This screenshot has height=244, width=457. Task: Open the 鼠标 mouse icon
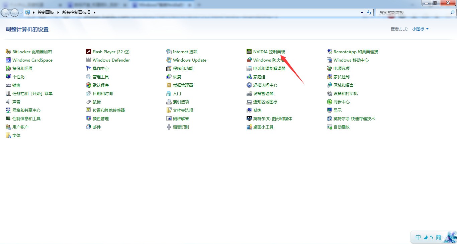89,102
